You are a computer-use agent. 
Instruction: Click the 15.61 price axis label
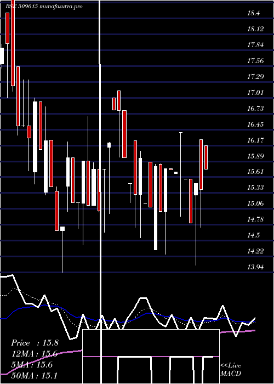tap(255, 171)
